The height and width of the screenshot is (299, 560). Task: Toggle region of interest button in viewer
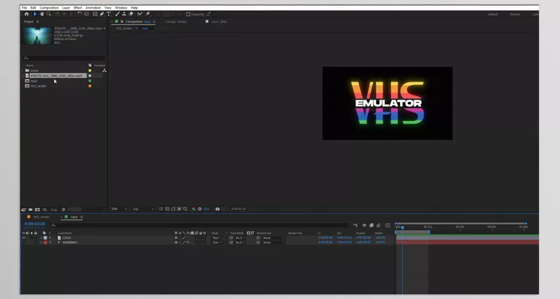(x=179, y=209)
